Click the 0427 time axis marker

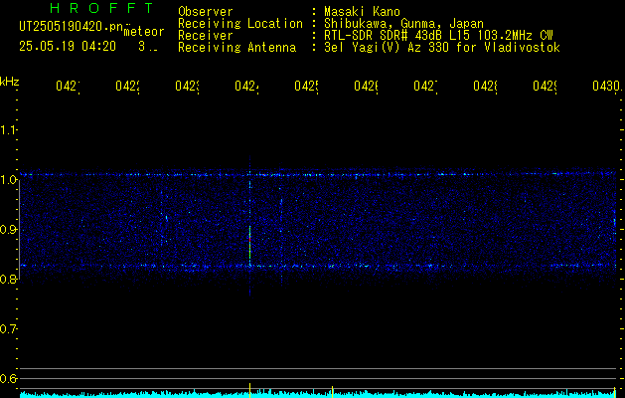[425, 87]
